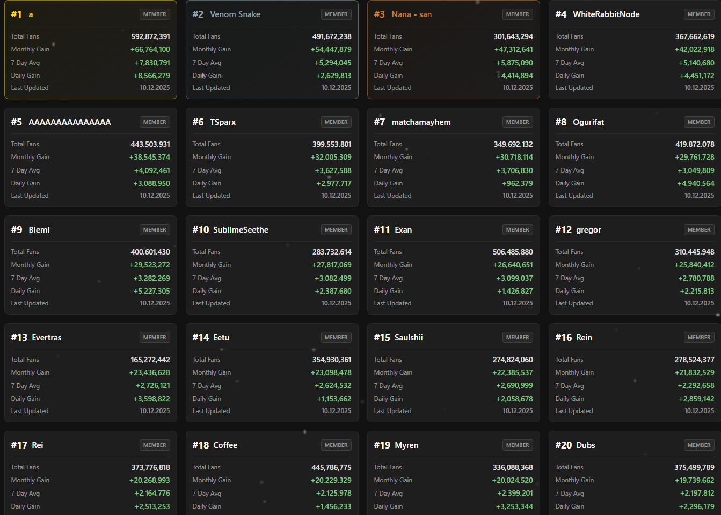Select the #17 "Rei" player name
721x515 pixels.
pyautogui.click(x=38, y=445)
